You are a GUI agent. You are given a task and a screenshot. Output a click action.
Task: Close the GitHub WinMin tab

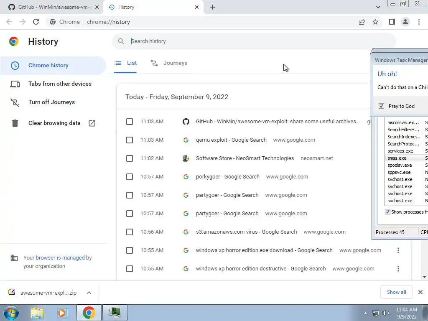pos(97,7)
